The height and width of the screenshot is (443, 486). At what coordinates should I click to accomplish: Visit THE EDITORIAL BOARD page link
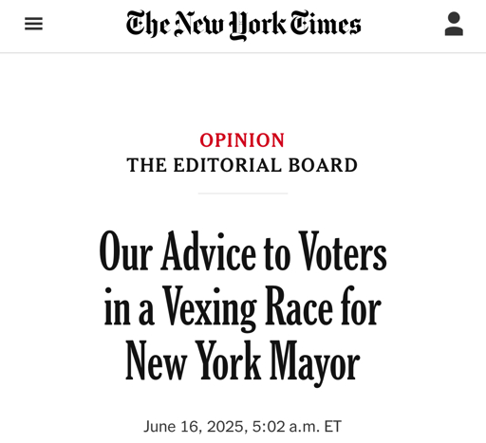tap(242, 165)
